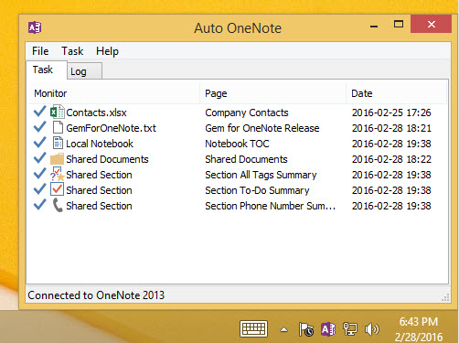Click the document icon beside Local Notebook
459x343 pixels.
point(58,143)
